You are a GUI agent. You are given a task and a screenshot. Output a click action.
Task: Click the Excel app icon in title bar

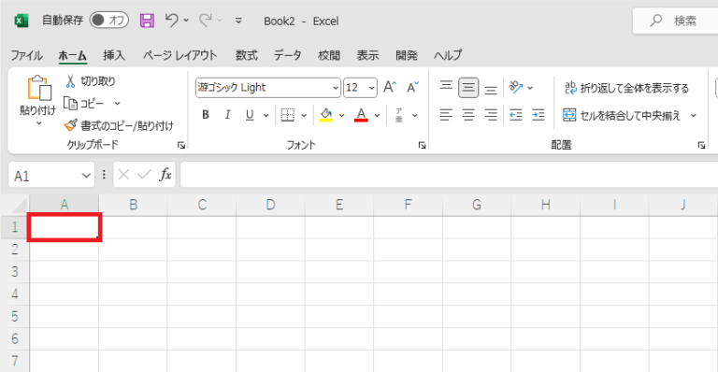(22, 21)
